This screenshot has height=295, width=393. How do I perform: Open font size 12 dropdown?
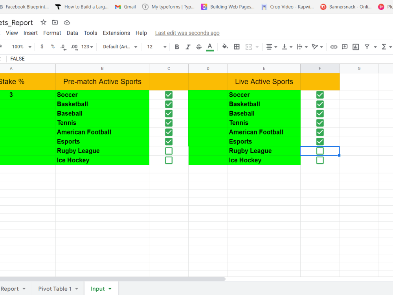[156, 47]
